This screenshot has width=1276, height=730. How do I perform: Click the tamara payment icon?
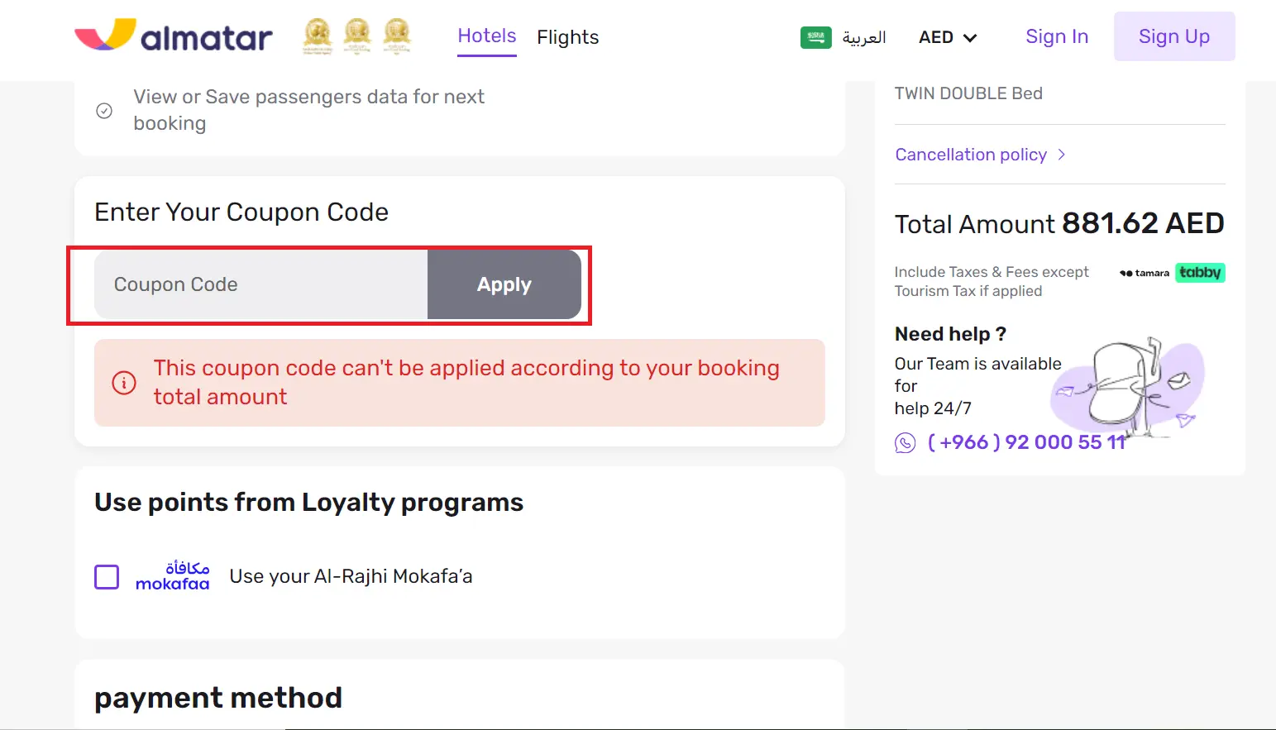(1145, 273)
